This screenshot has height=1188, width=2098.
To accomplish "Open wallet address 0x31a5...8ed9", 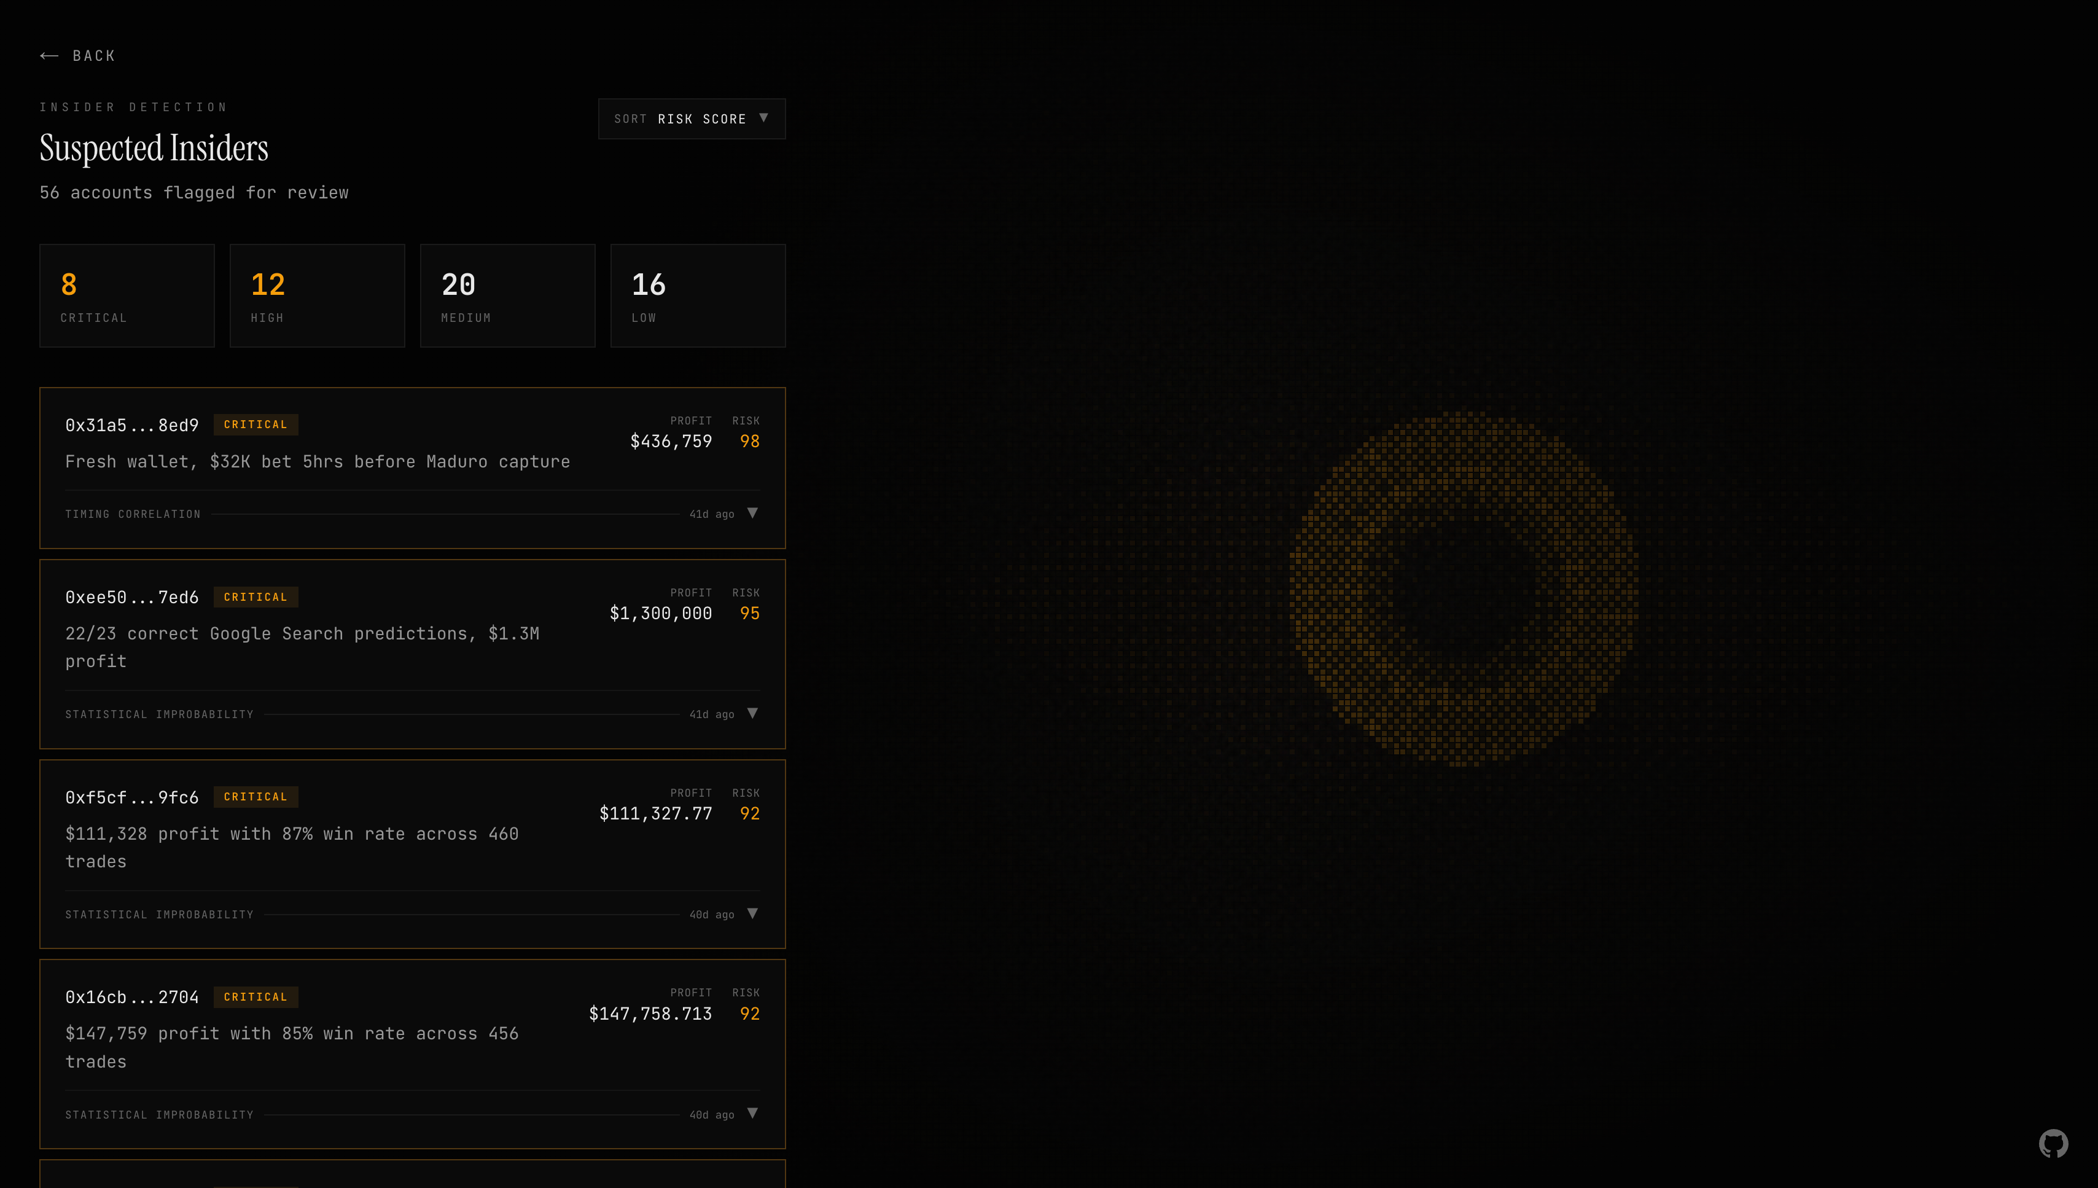I will [x=132, y=425].
